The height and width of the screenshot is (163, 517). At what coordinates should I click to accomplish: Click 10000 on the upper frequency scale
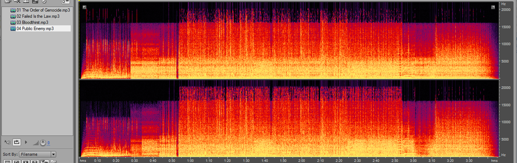[506, 44]
